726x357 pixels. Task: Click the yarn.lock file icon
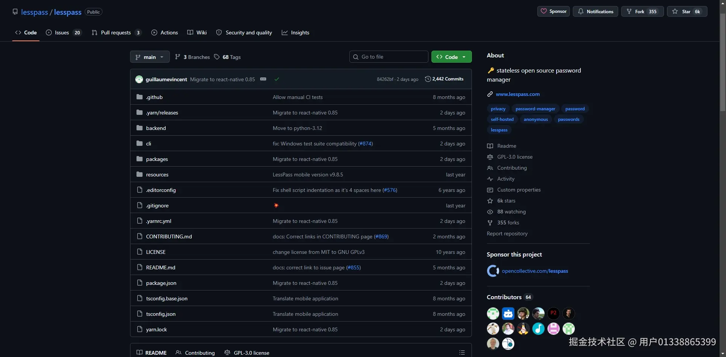click(140, 329)
